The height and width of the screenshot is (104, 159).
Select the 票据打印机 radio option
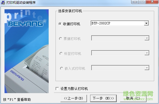tap(60, 39)
